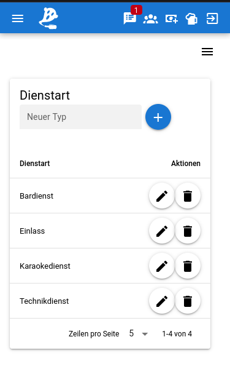Open the users group icon

pos(151,19)
